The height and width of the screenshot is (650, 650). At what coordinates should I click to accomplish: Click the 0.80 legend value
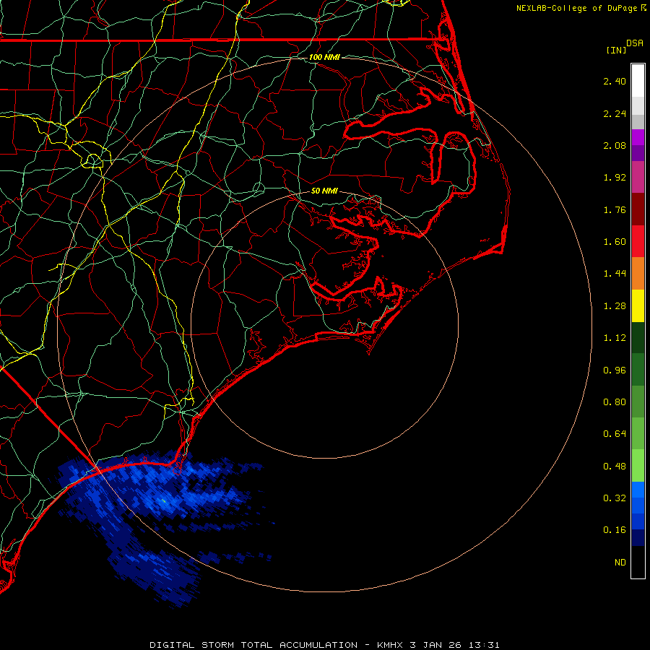(x=615, y=402)
